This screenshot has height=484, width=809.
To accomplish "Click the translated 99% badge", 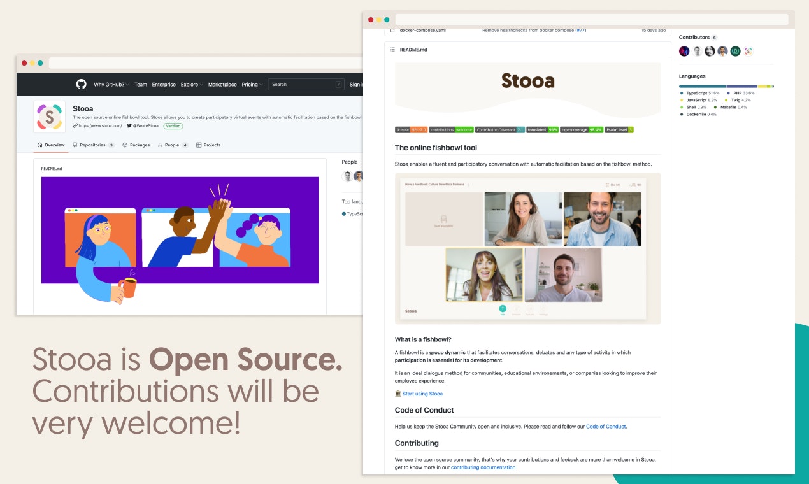I will (543, 130).
